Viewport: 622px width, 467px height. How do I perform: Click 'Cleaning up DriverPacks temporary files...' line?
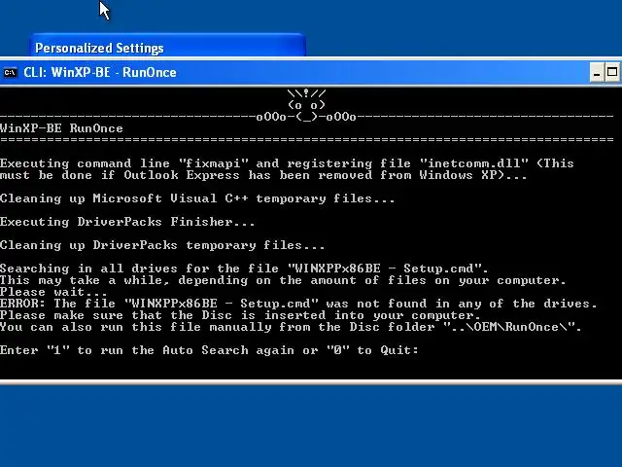tap(162, 245)
